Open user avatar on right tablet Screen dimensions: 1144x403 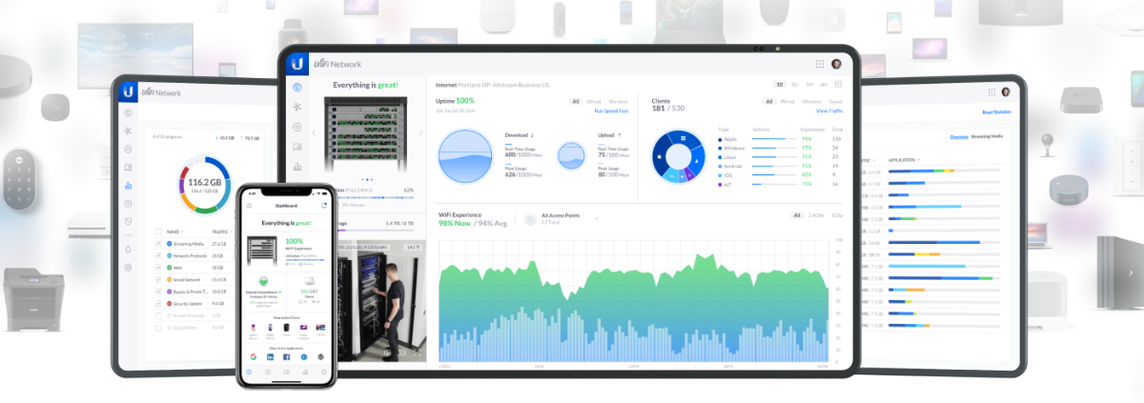(1005, 92)
